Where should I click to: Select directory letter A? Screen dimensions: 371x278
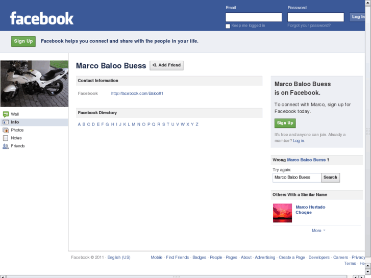tap(79, 124)
